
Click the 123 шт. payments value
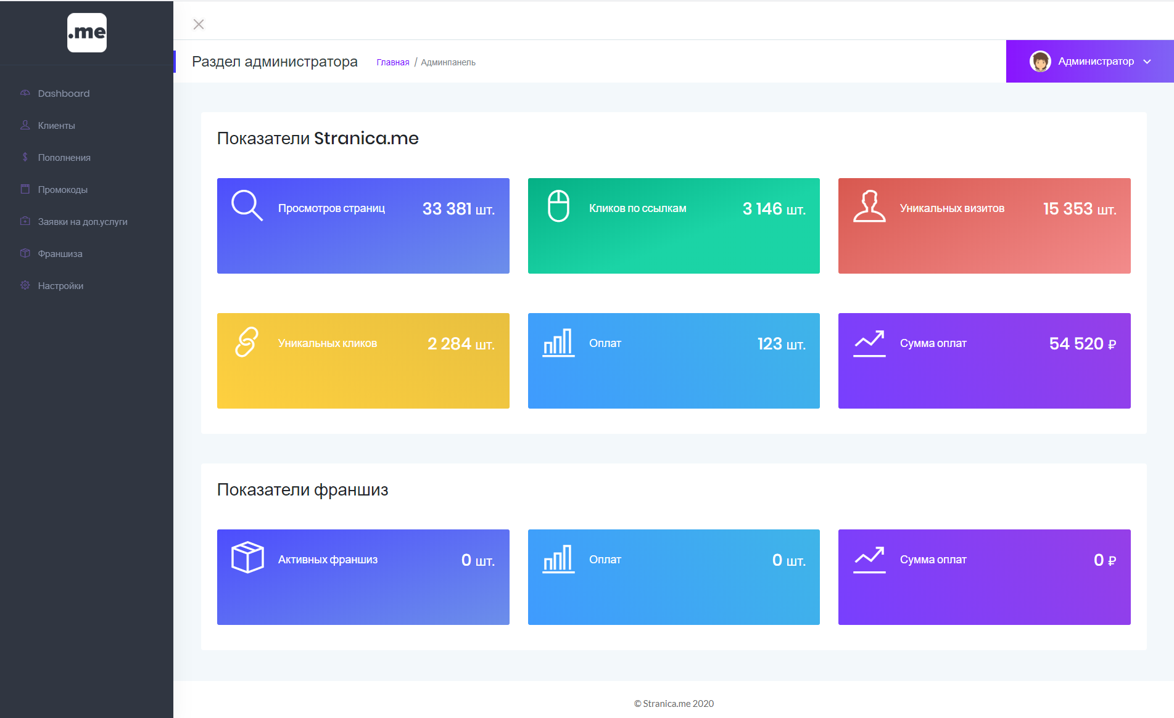tap(781, 344)
